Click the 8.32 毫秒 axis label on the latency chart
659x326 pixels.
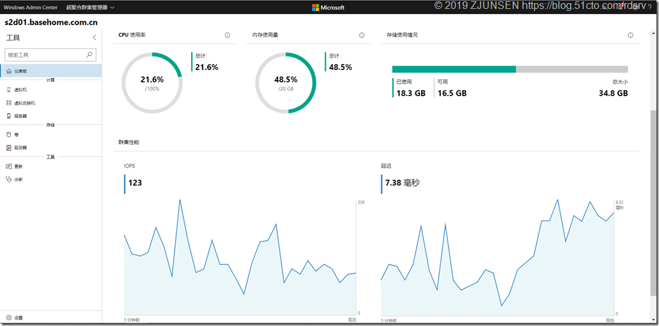[619, 205]
